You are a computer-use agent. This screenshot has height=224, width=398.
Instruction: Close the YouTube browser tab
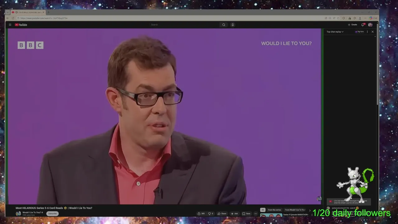tap(44, 12)
